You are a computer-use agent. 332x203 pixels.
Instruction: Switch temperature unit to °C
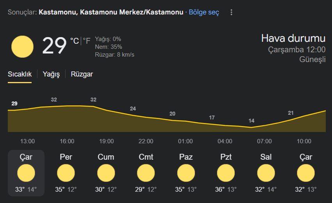tap(75, 41)
